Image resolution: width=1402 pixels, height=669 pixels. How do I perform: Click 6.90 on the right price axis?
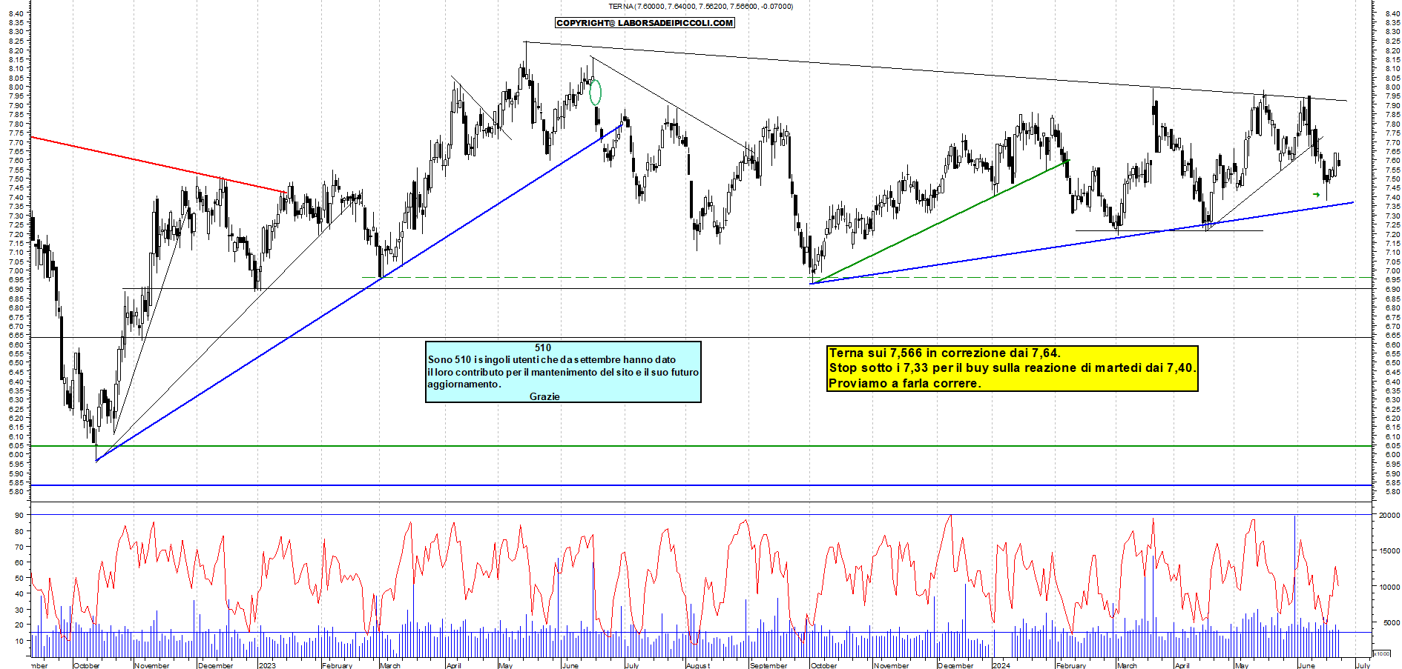(1392, 289)
